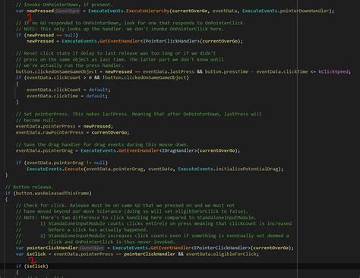Click the IDragHandler generic type
360x278 pixels.
click(x=178, y=150)
